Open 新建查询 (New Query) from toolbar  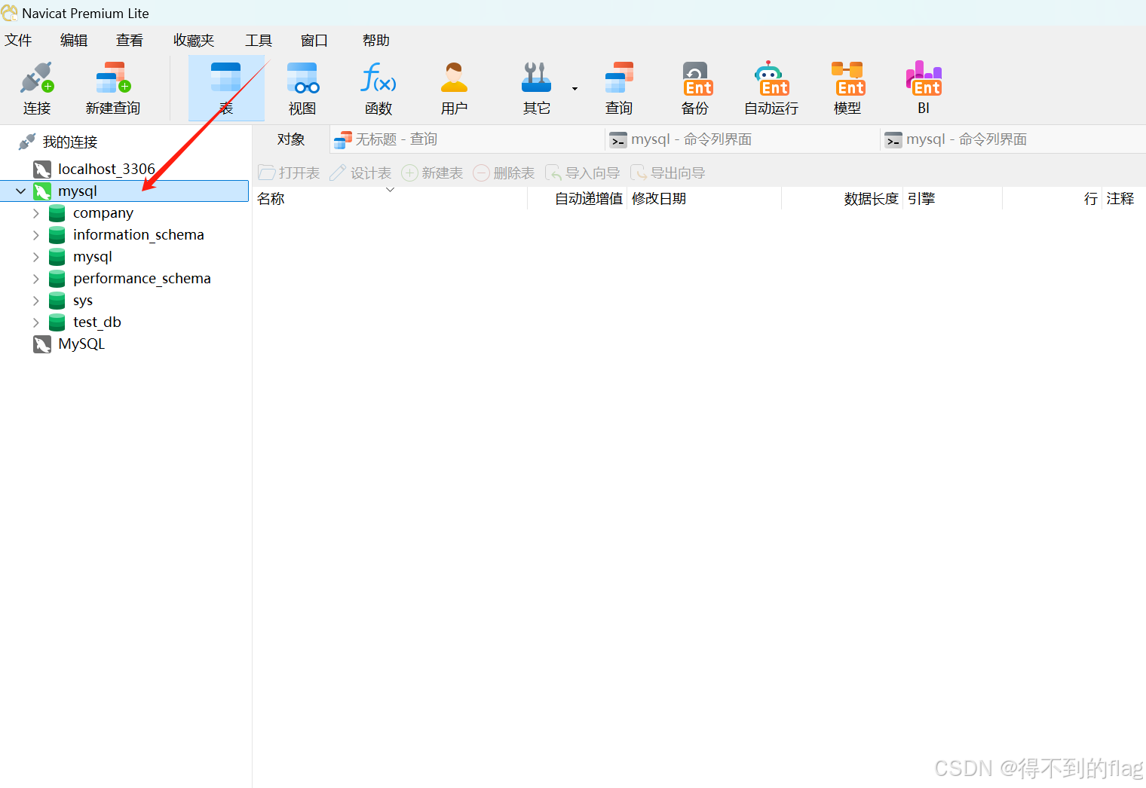pos(113,88)
